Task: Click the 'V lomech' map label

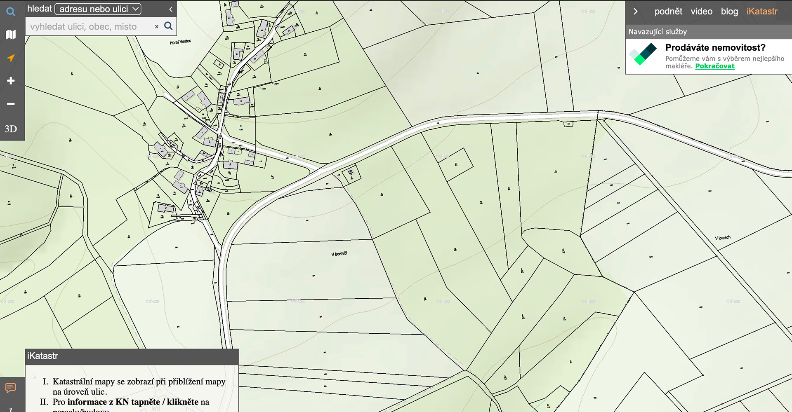Action: point(723,238)
